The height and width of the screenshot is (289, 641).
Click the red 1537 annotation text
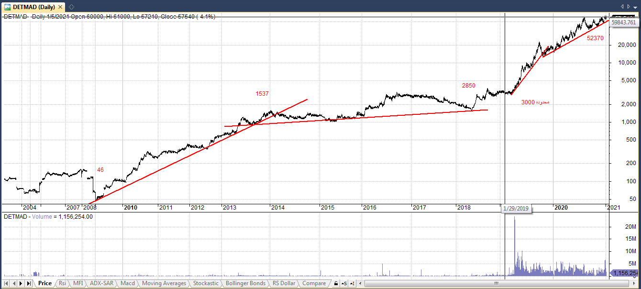(x=262, y=94)
